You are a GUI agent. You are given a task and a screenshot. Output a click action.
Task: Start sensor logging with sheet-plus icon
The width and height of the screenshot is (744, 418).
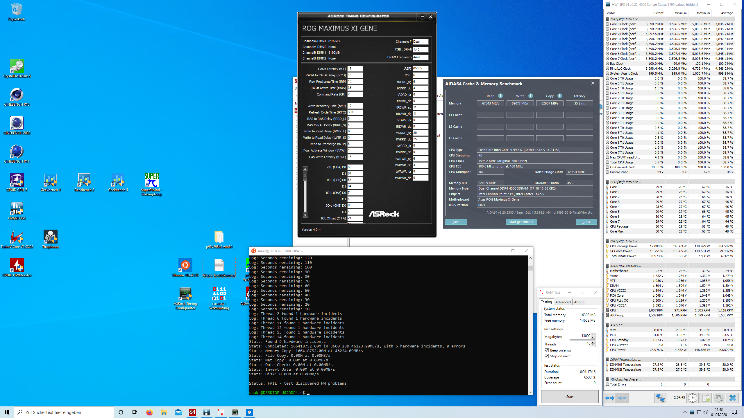coord(706,398)
